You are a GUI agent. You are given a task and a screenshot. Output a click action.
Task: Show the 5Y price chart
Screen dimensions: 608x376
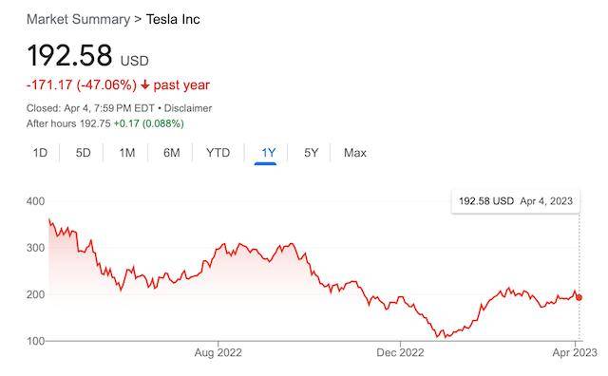pos(311,153)
